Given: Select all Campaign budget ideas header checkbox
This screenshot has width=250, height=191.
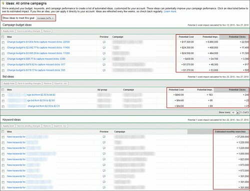Looking at the screenshot, I should 3,37.
